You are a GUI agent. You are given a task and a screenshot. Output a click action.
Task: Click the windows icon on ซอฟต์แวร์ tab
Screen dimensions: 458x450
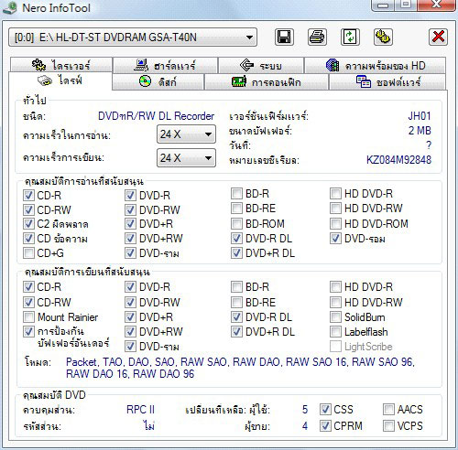364,81
